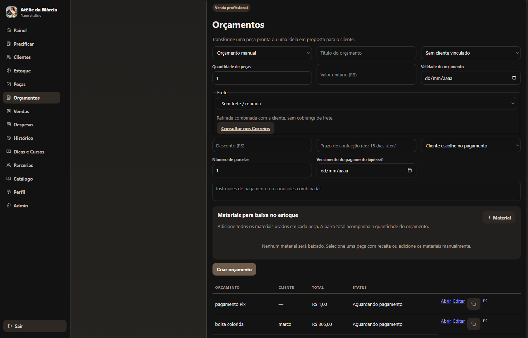Copy the bolsa colorida quote
The image size is (528, 338).
click(x=474, y=324)
